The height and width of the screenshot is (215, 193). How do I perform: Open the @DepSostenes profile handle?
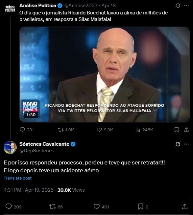coord(37,151)
